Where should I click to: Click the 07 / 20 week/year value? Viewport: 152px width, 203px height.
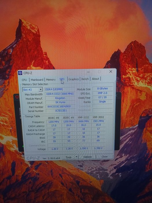point(102,97)
